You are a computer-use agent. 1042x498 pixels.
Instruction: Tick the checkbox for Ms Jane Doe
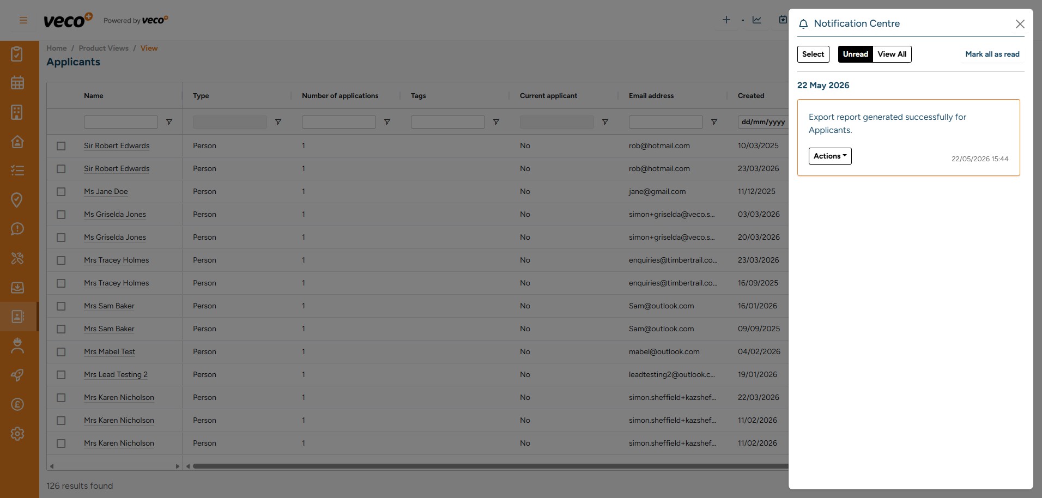pos(61,192)
